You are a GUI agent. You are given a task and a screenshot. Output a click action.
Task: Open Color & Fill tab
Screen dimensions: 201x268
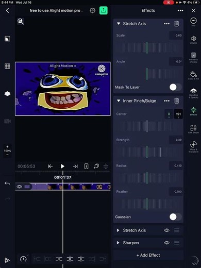click(x=193, y=76)
